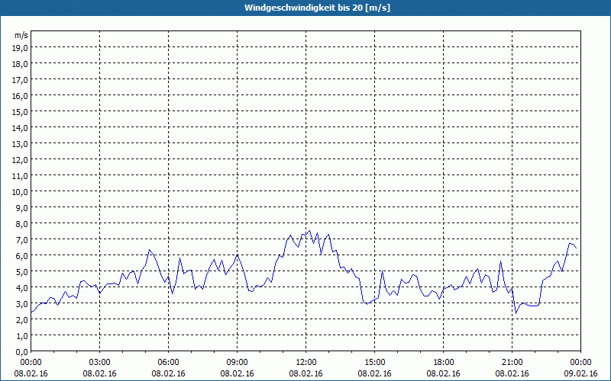Click the '1,0' y-axis label
Image resolution: width=611 pixels, height=381 pixels.
pyautogui.click(x=22, y=336)
